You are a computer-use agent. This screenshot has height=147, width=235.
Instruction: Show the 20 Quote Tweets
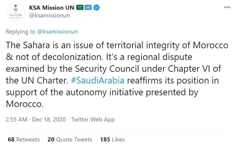point(70,139)
